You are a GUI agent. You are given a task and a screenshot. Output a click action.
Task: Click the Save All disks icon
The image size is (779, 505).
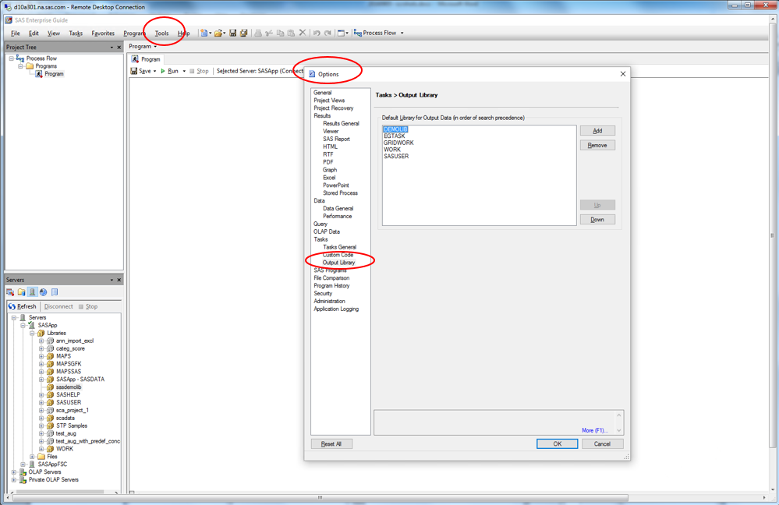pos(243,33)
